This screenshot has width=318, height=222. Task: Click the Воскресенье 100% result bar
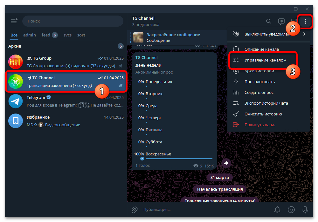click(x=179, y=159)
